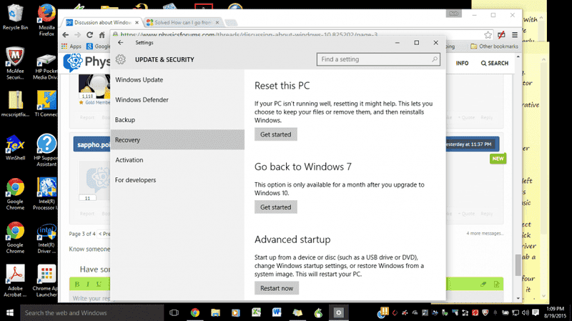Open File Explorer from the taskbar
The image size is (572, 321).
coord(216,312)
